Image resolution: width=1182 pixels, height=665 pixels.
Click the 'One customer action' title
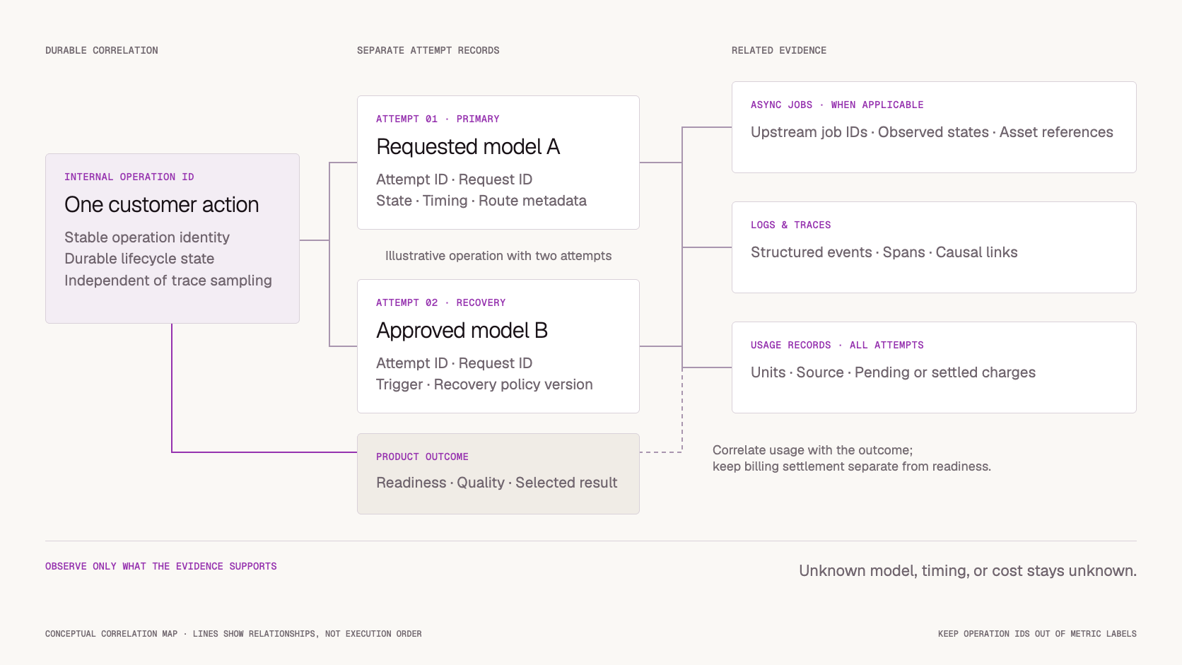point(162,205)
